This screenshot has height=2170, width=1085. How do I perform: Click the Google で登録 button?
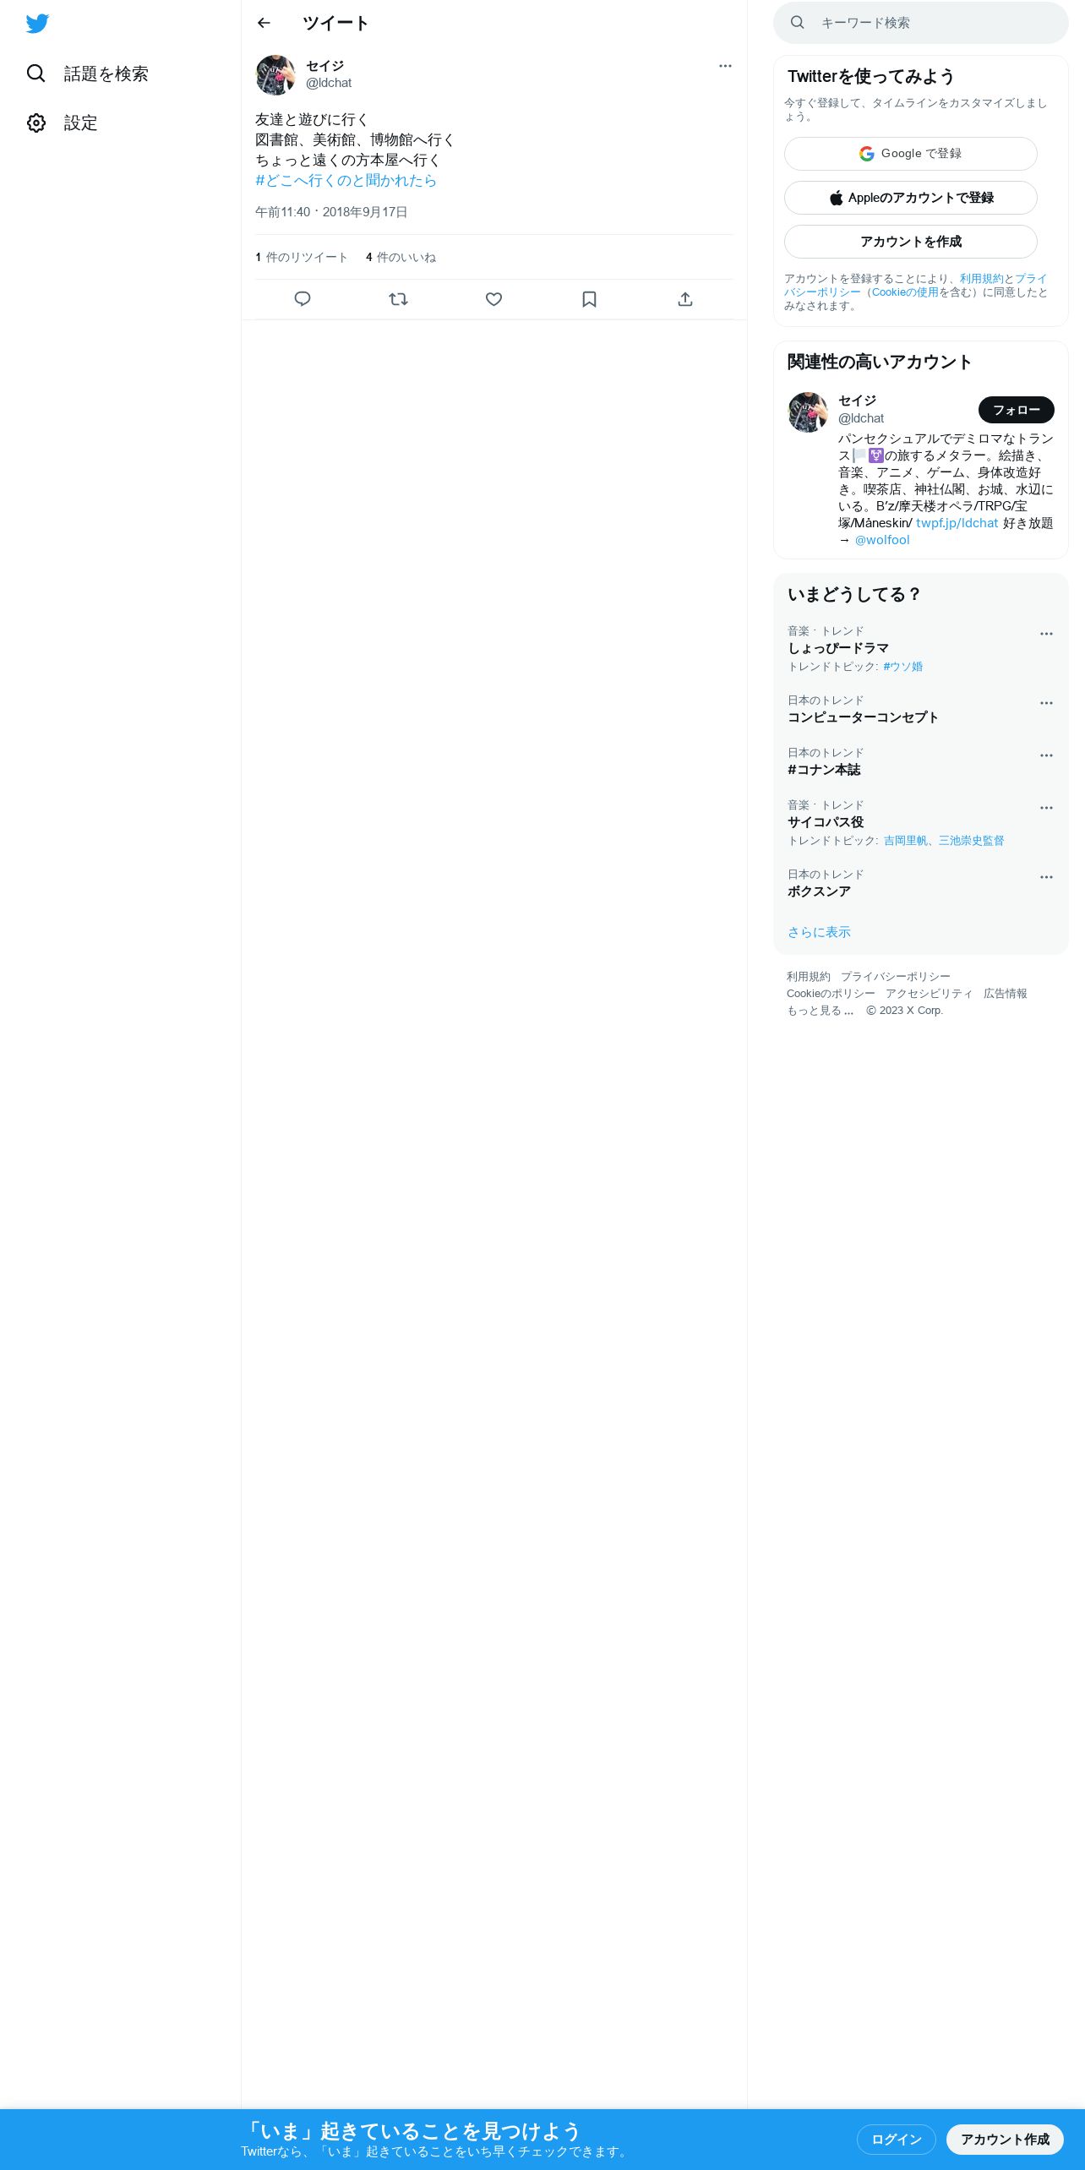(911, 154)
